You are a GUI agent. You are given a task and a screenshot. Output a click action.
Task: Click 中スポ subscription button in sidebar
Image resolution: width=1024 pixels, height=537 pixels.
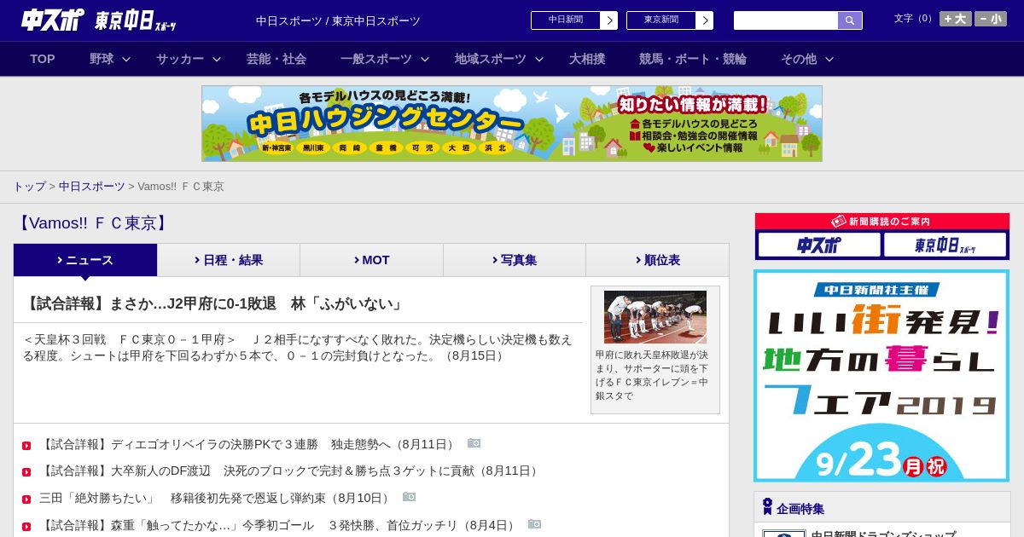click(x=819, y=245)
